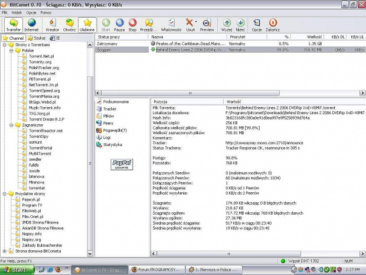Viewport: 366px width, 275px height.
Task: Pause the task with the Pauza icon
Action: [x=119, y=25]
